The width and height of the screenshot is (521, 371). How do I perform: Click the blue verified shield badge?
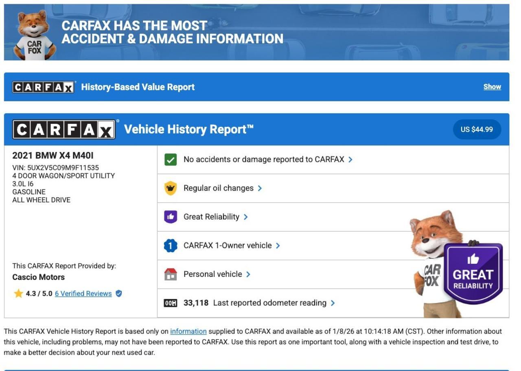[119, 294]
